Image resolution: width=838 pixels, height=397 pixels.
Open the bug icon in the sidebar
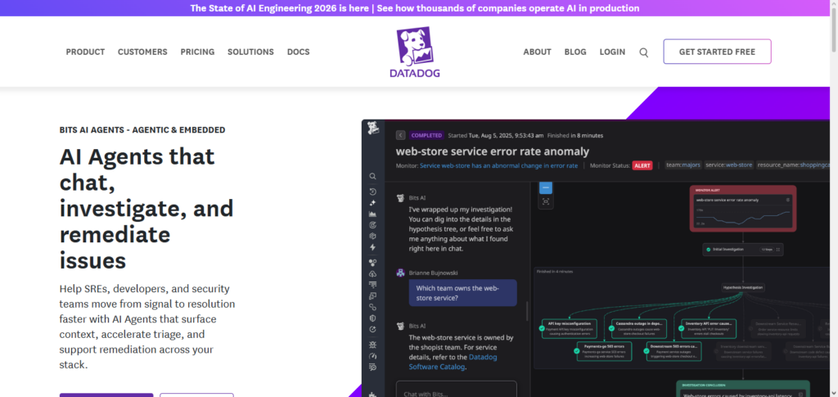(x=373, y=345)
